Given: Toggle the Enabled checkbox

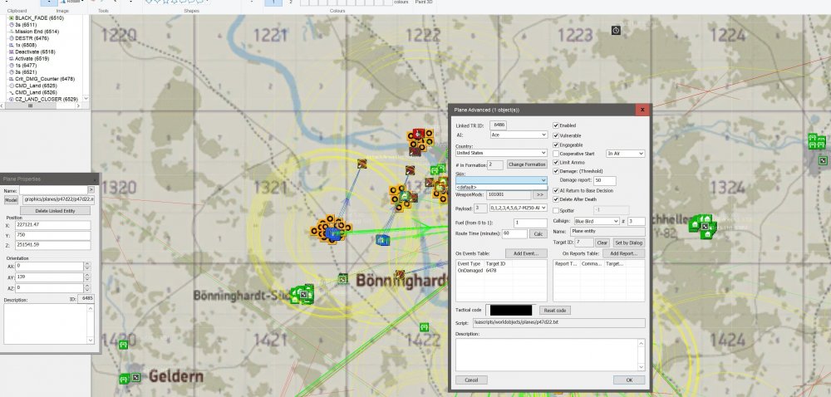Looking at the screenshot, I should [x=556, y=125].
